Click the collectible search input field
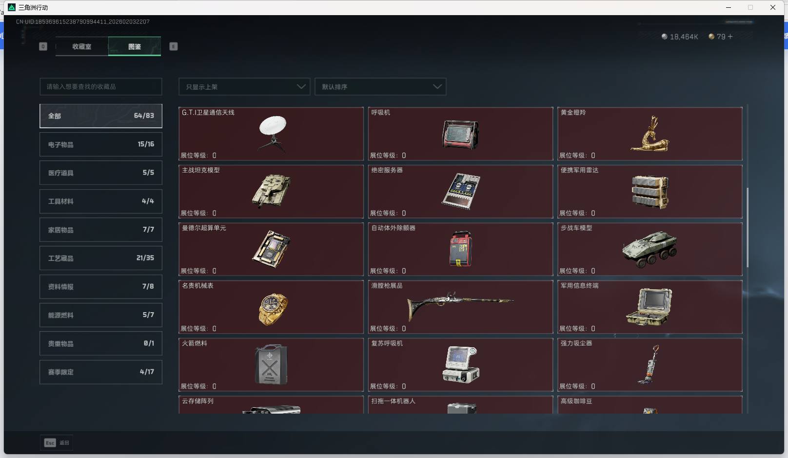 coord(100,86)
